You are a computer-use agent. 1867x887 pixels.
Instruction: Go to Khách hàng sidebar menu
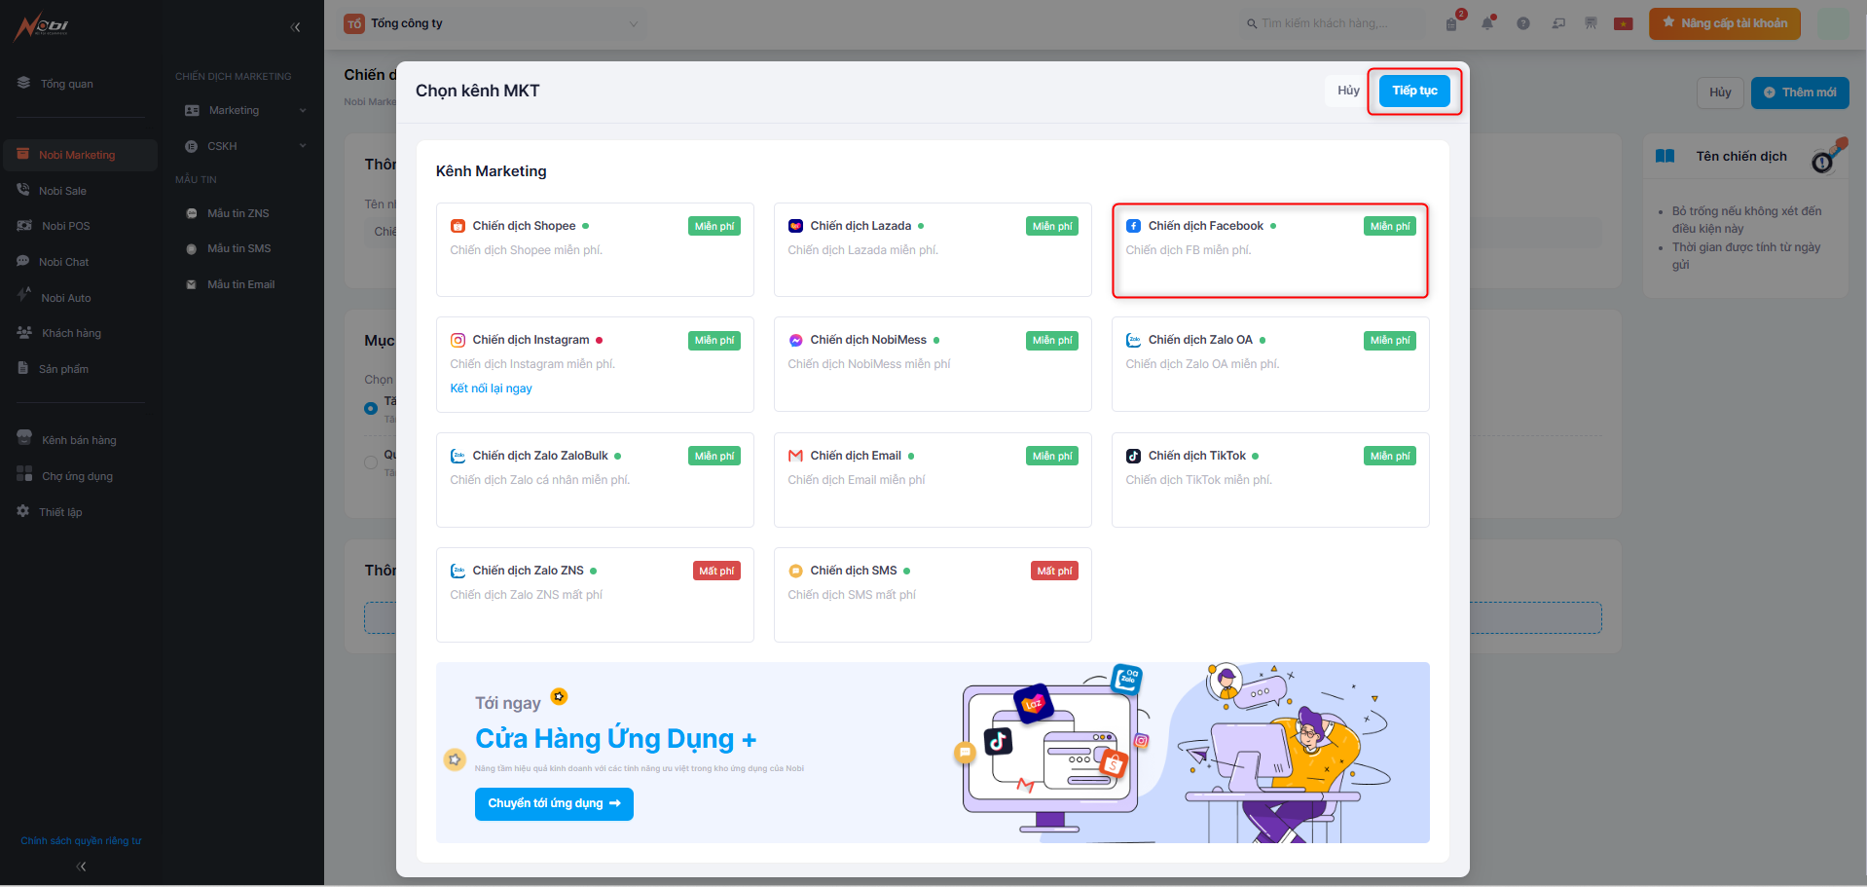point(71,333)
